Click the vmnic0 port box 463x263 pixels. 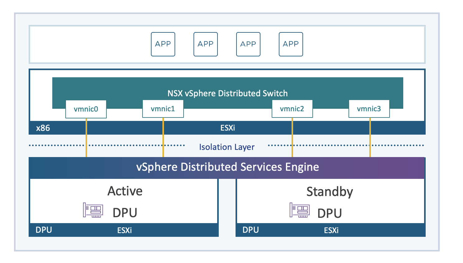(86, 109)
